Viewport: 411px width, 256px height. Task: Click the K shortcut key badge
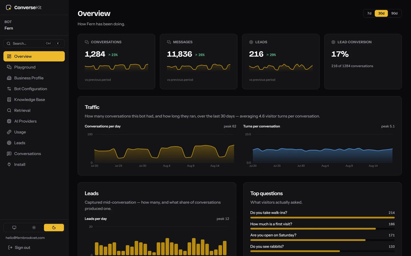coord(58,44)
